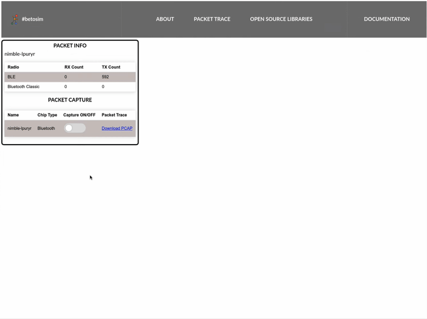Click device name nimble-lpuryr under Packet Info
The image size is (427, 319).
pyautogui.click(x=19, y=54)
